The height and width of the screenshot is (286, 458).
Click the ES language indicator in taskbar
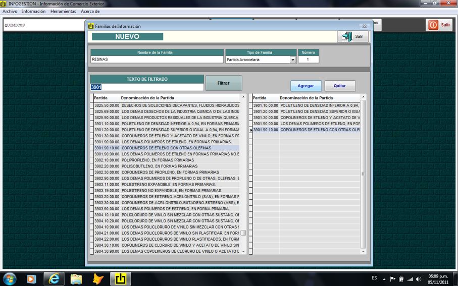pos(374,278)
